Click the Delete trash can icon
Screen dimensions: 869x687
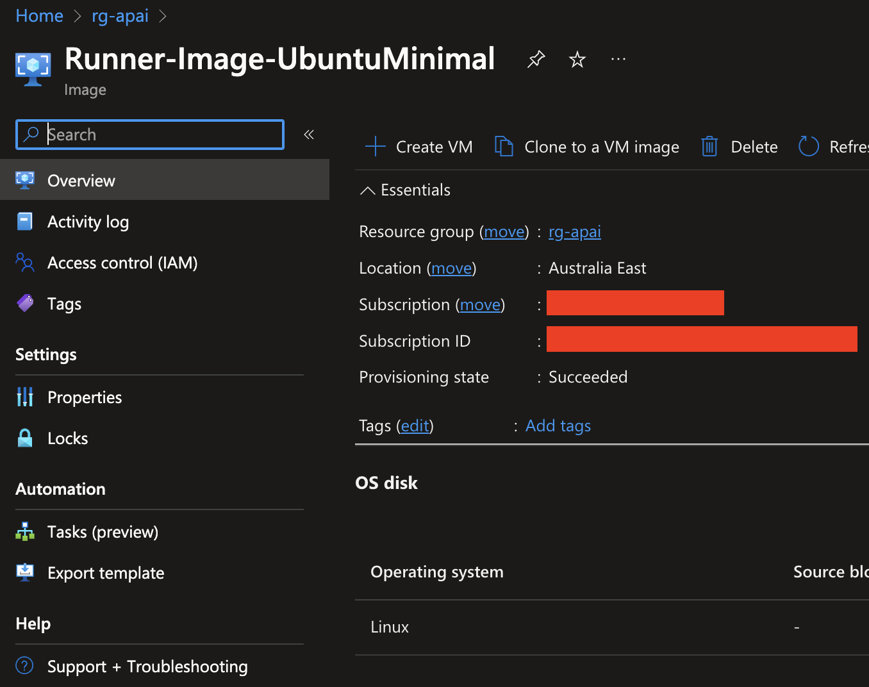tap(709, 147)
